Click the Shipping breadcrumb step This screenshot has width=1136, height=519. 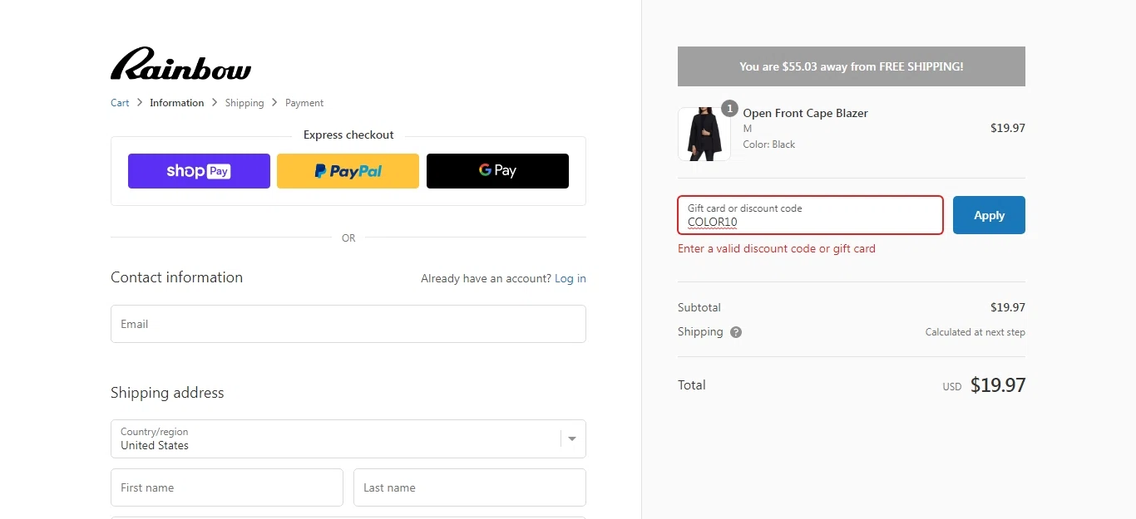pyautogui.click(x=244, y=103)
